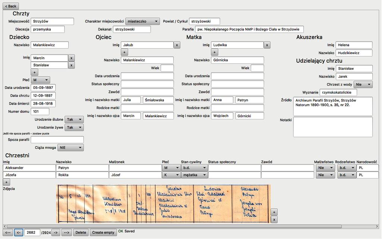Open Charakter miejscowości dropdown
Viewport: 382px width, 239px height.
click(143, 21)
